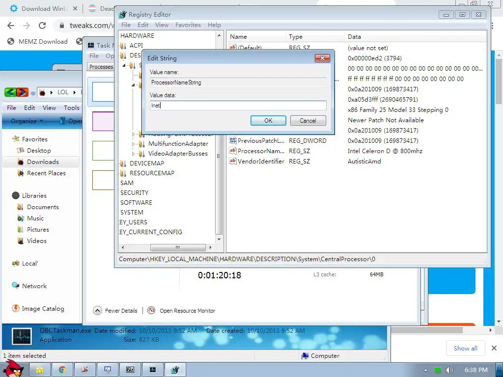Open Registry Editor View menu
The height and width of the screenshot is (377, 503).
coord(162,25)
